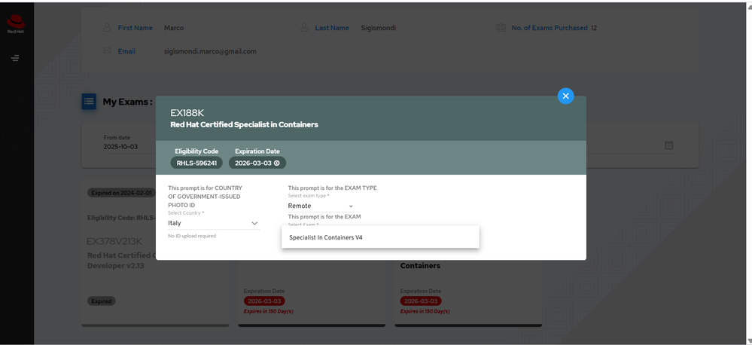This screenshot has width=752, height=345.
Task: Click the Last Name person icon
Action: tap(304, 28)
